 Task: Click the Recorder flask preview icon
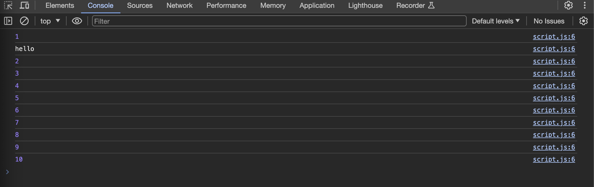pyautogui.click(x=431, y=5)
